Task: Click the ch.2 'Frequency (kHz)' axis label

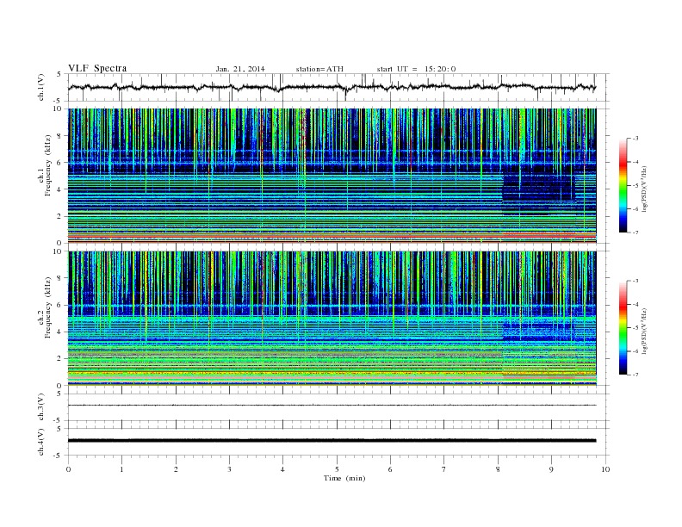Action: pos(47,307)
